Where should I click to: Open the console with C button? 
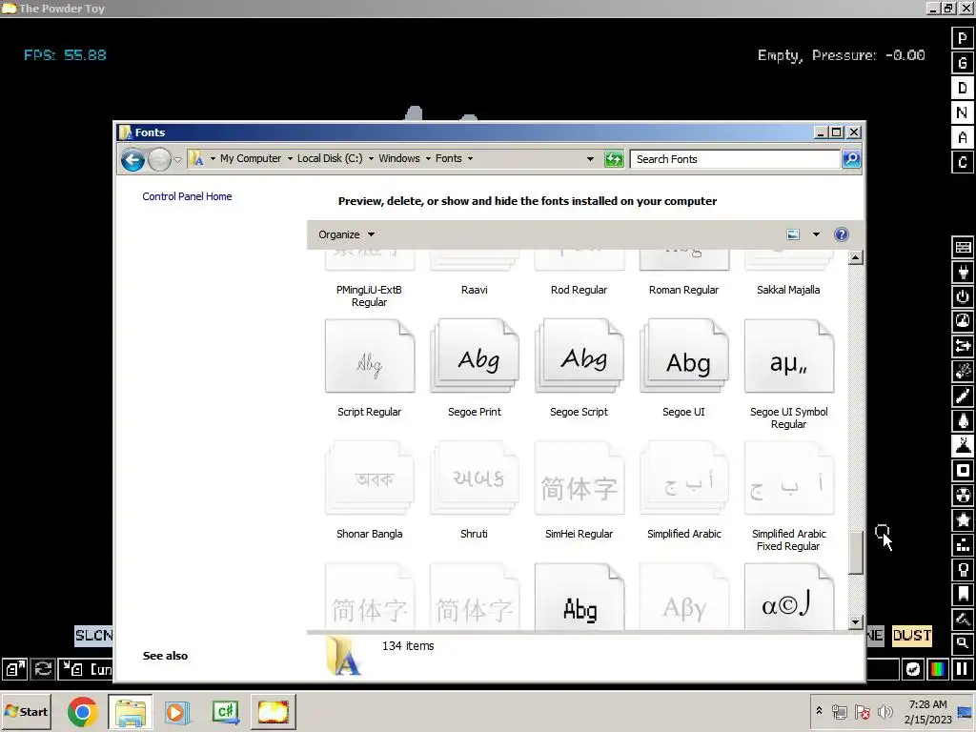963,162
